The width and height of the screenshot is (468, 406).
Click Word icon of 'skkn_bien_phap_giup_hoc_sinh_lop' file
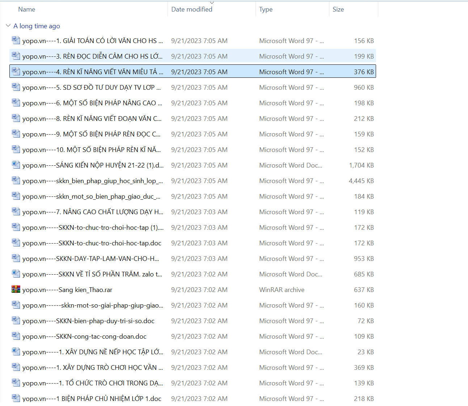[x=16, y=180]
